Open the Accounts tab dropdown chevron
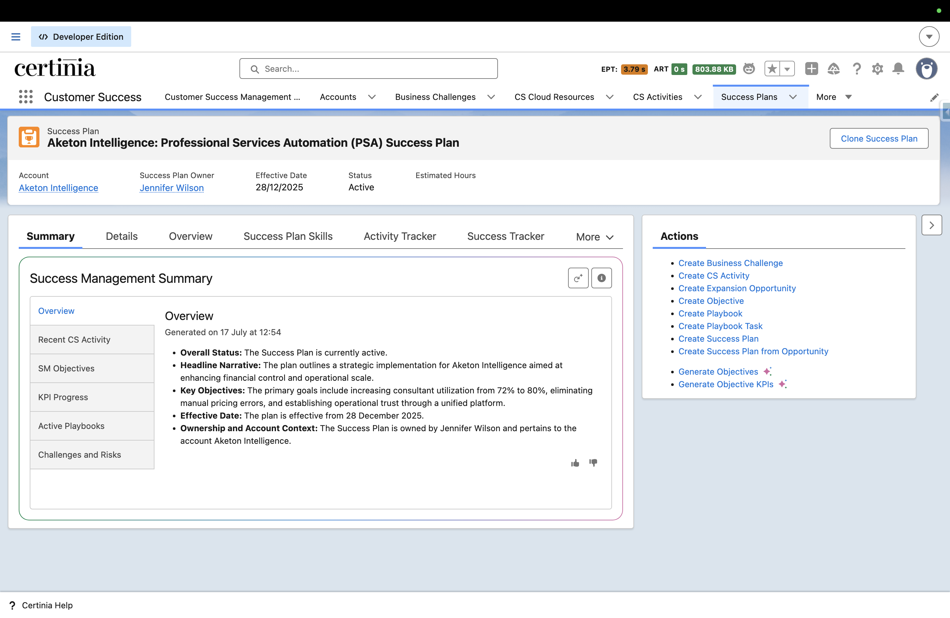The height and width of the screenshot is (618, 950). click(x=372, y=97)
